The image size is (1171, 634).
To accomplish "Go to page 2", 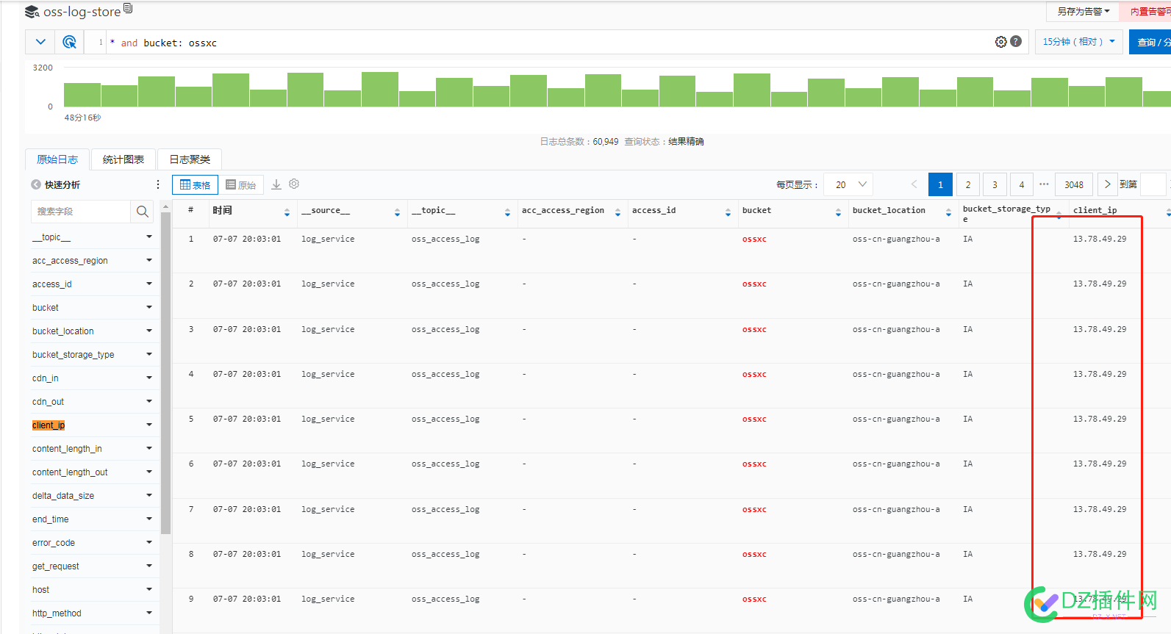I will [968, 184].
